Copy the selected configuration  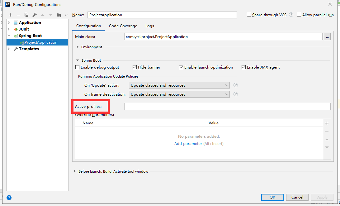(x=26, y=15)
